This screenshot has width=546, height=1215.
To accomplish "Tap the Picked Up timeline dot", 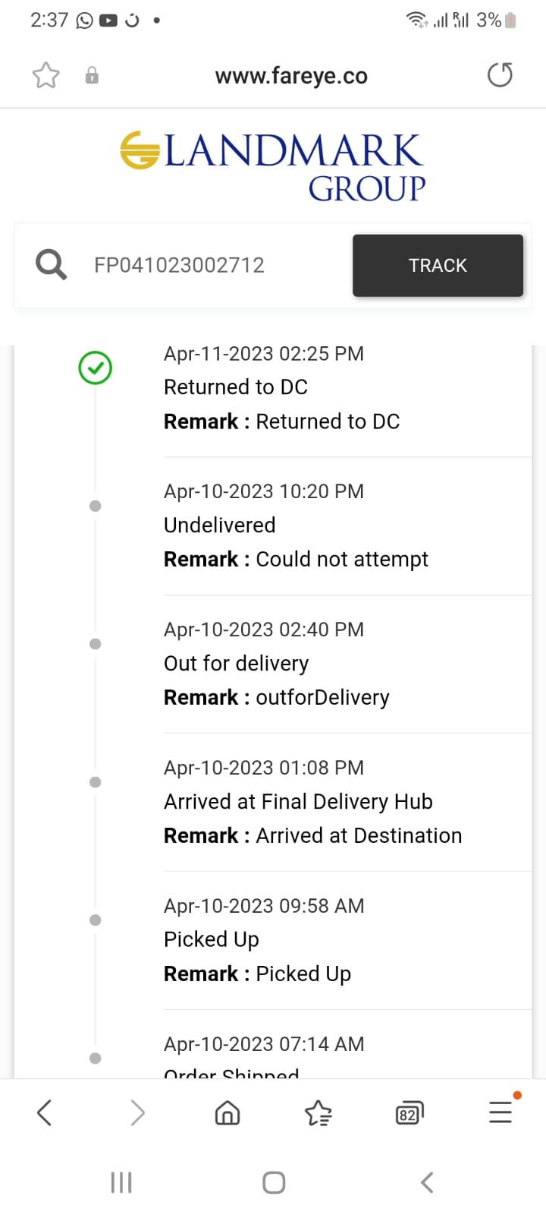I will (x=96, y=920).
